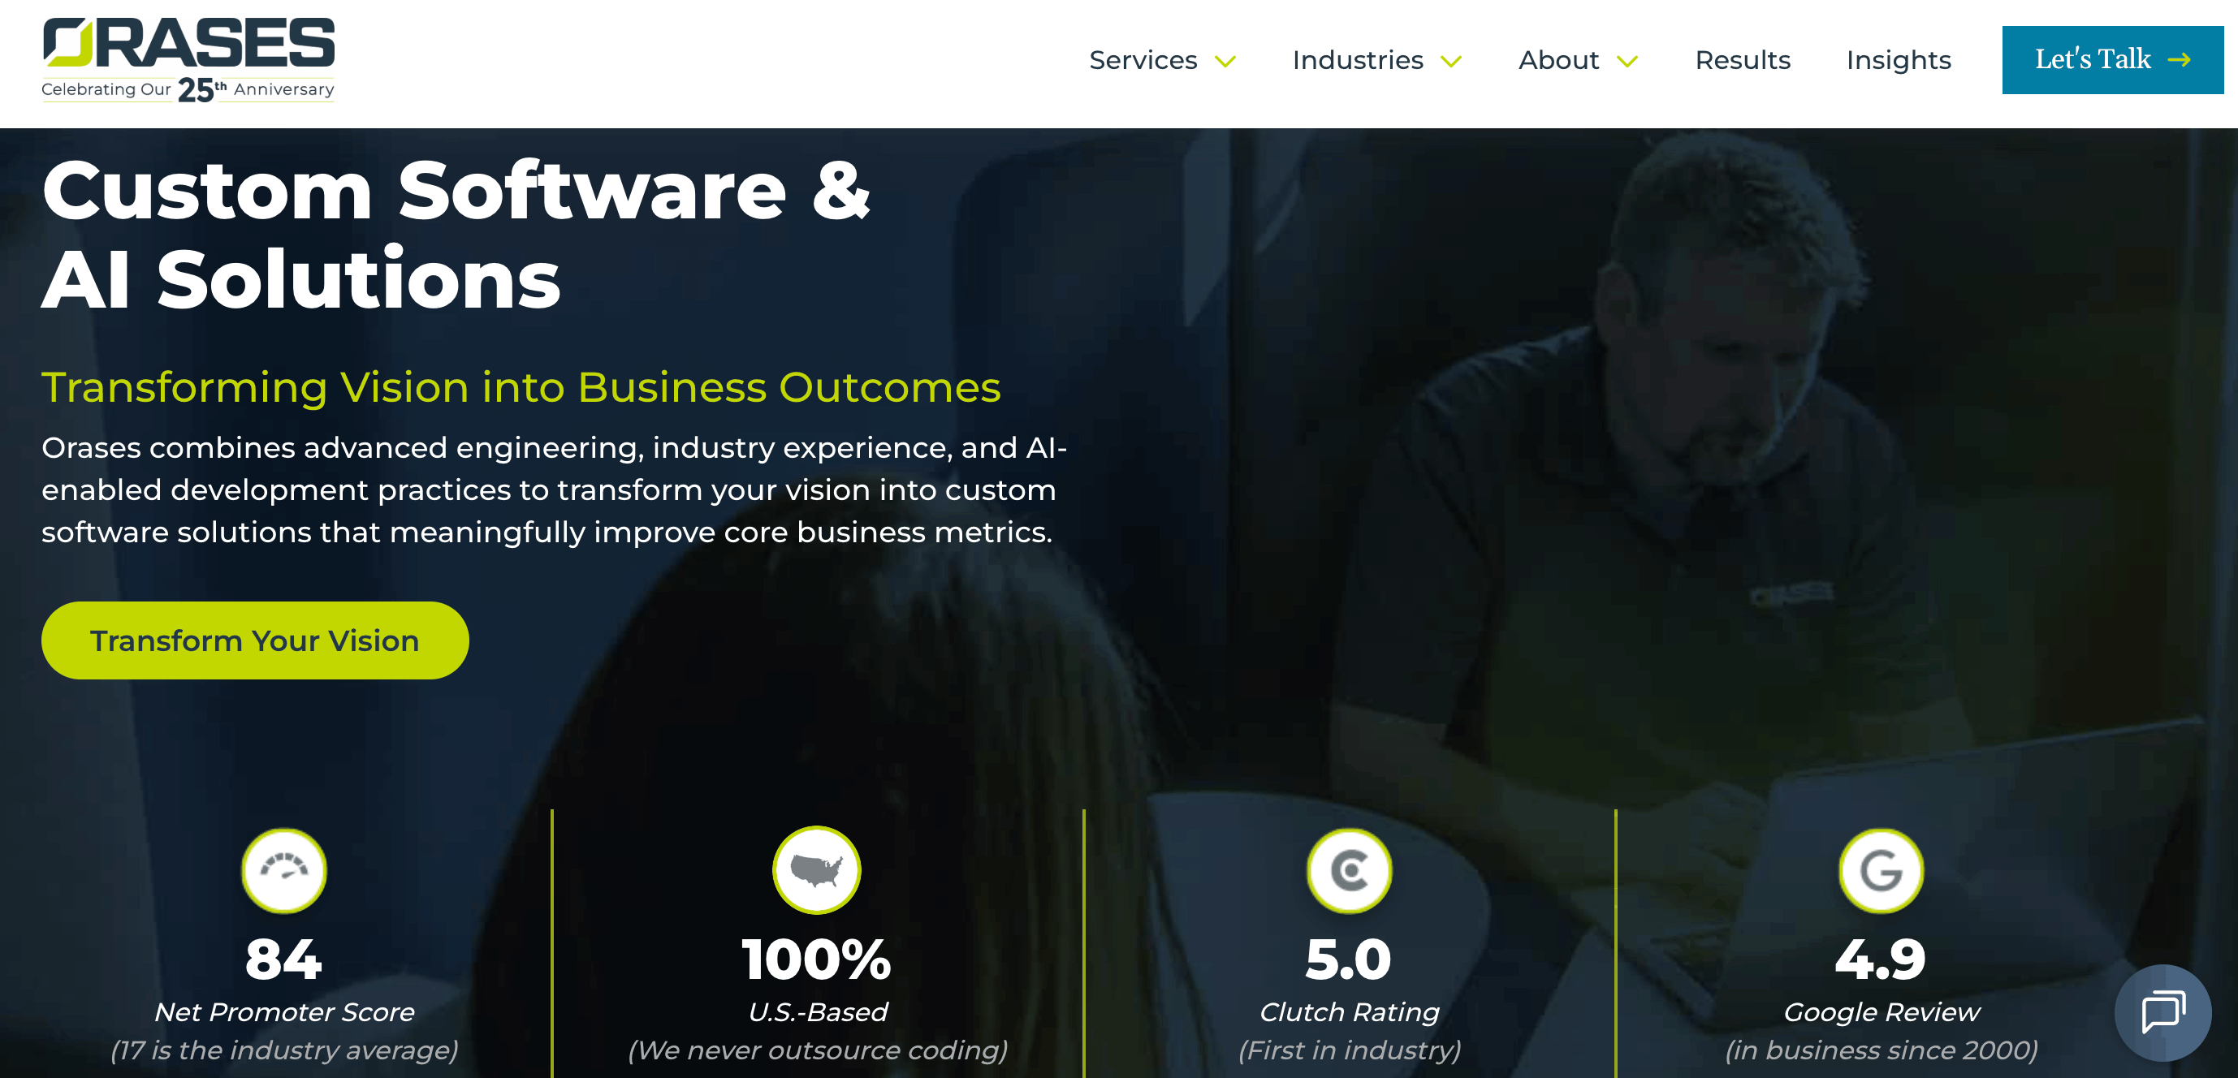Image resolution: width=2238 pixels, height=1078 pixels.
Task: Click the Net Promoter Score gauge icon
Action: [284, 869]
